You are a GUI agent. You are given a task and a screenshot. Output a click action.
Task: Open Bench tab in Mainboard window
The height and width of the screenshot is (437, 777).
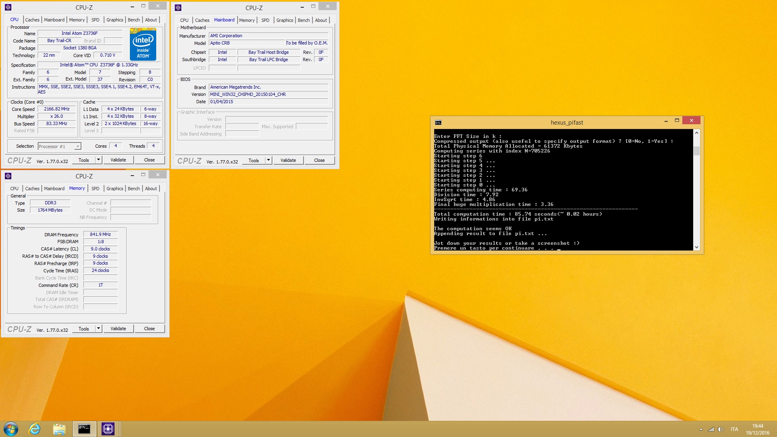304,20
